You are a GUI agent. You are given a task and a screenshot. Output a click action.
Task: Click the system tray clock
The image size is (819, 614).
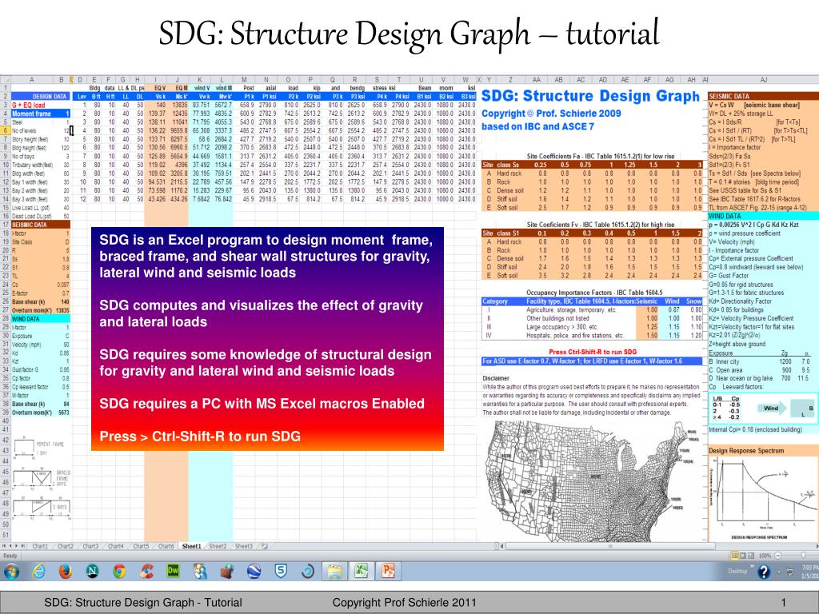[811, 571]
